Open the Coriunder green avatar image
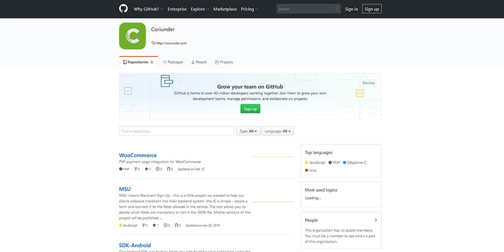Image resolution: width=504 pixels, height=252 pixels. 133,36
